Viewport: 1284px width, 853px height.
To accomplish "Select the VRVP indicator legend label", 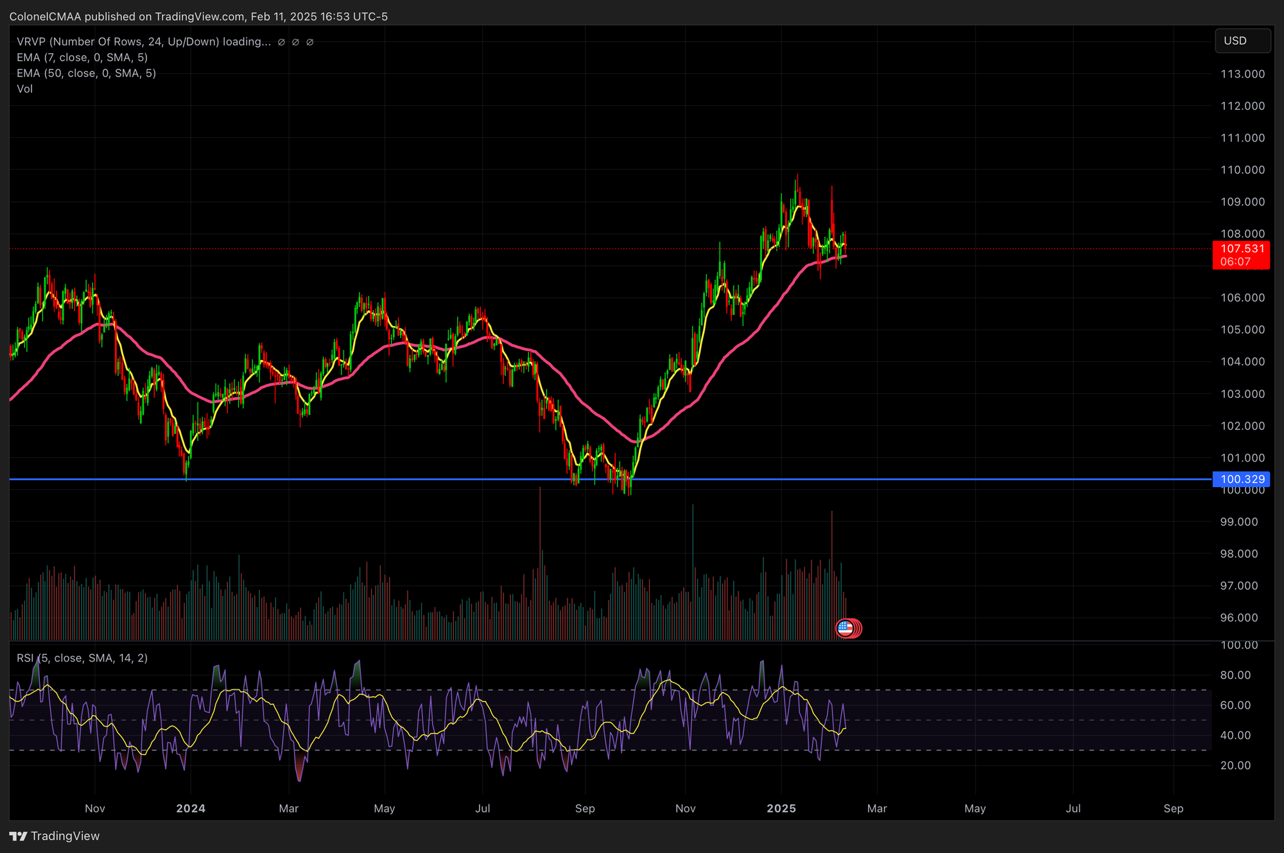I will point(143,42).
